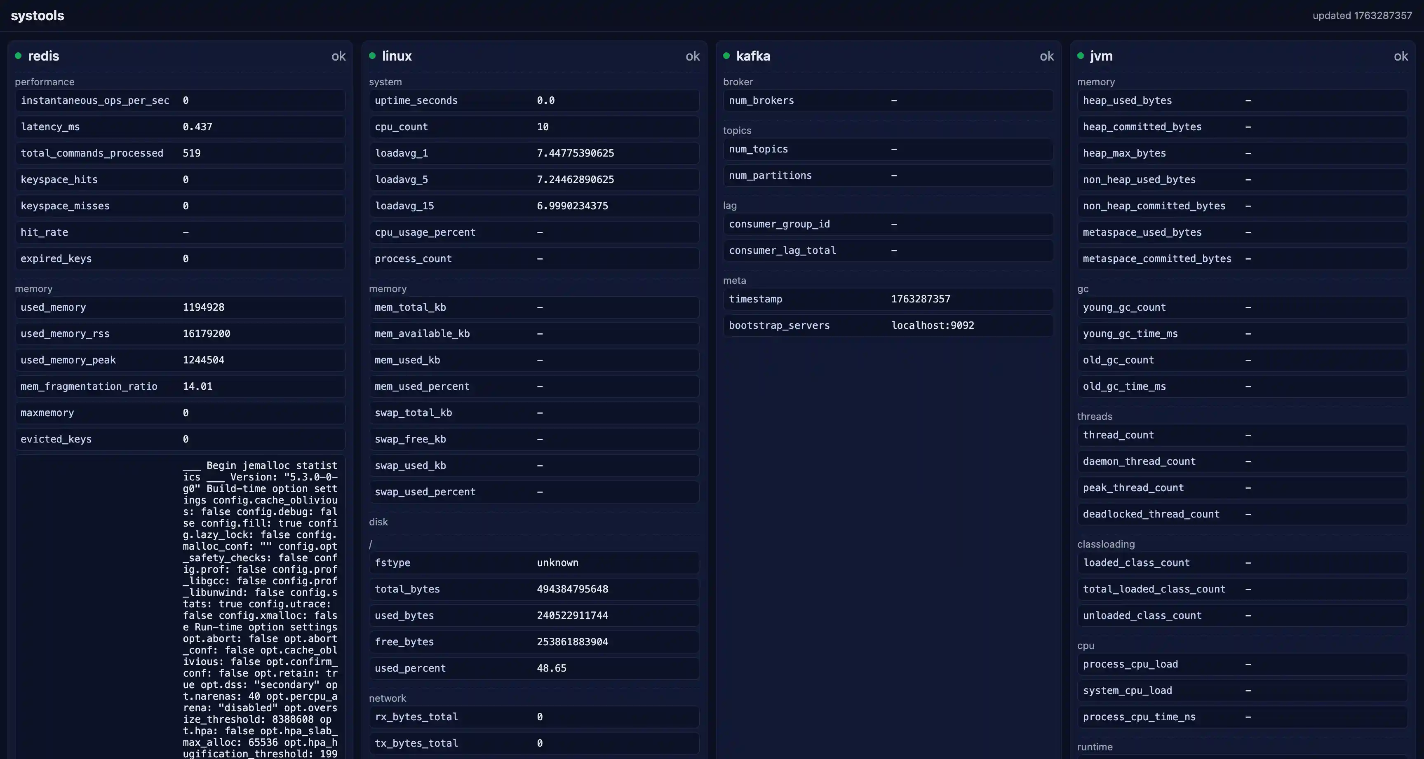This screenshot has height=759, width=1424.
Task: Select the mem_fragmentation_ratio row
Action: tap(180, 387)
